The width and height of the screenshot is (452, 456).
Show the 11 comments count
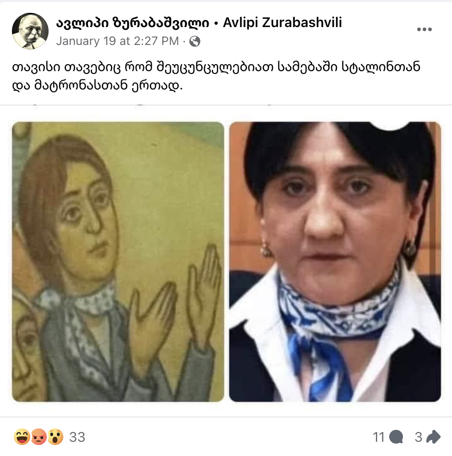(379, 437)
